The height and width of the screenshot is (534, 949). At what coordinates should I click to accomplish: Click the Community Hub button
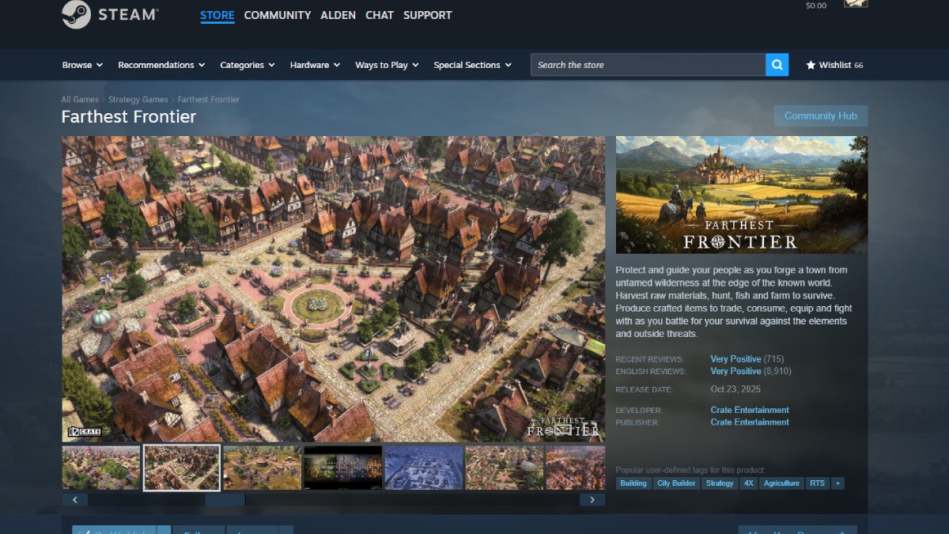pyautogui.click(x=820, y=116)
